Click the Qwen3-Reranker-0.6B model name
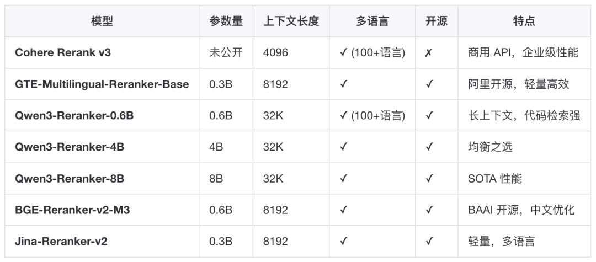Screen dimensions: 596x262 (74, 115)
